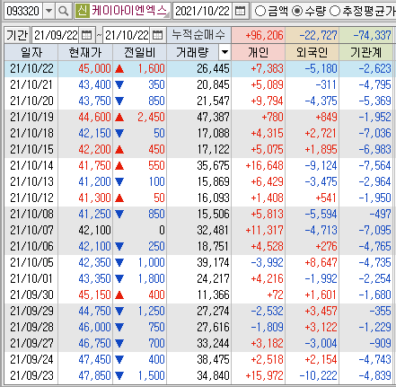The image size is (396, 387).
Task: Click the 21/10/06 date cell
Action: tap(31, 247)
